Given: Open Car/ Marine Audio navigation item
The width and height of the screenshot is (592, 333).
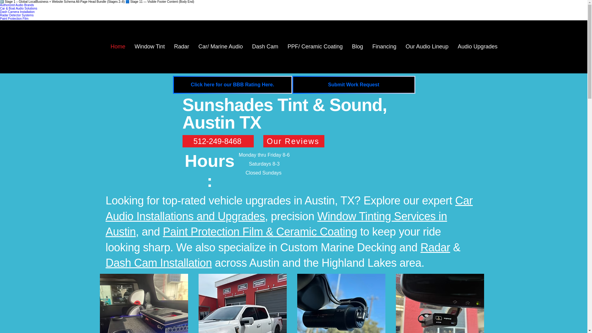Looking at the screenshot, I should pyautogui.click(x=220, y=47).
